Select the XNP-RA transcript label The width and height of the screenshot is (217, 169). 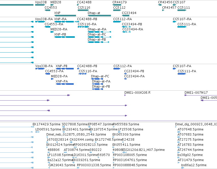pyautogui.click(x=60, y=19)
